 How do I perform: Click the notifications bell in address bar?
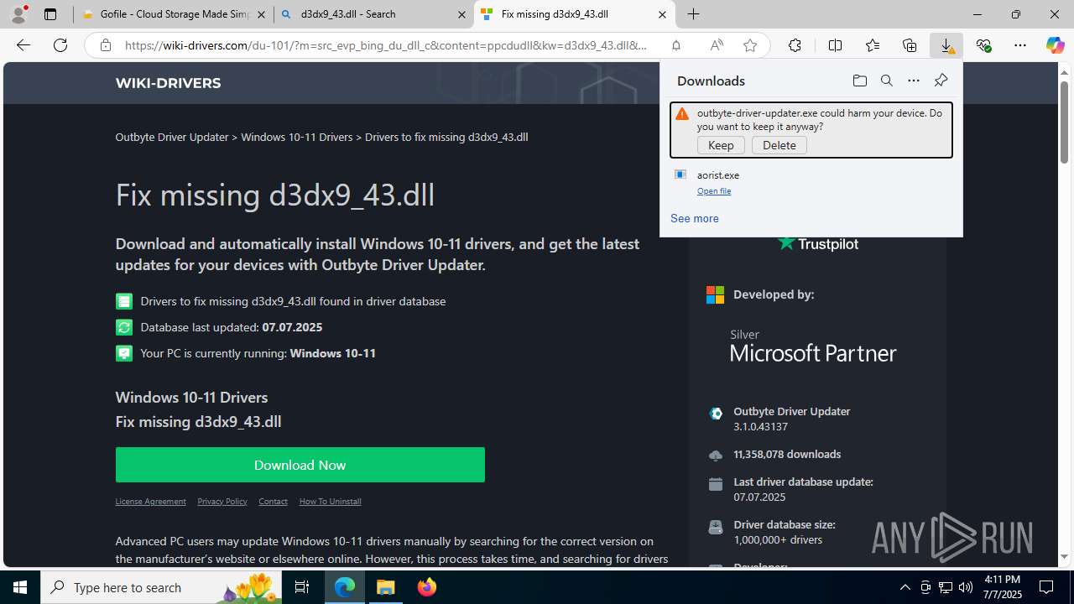coord(675,45)
